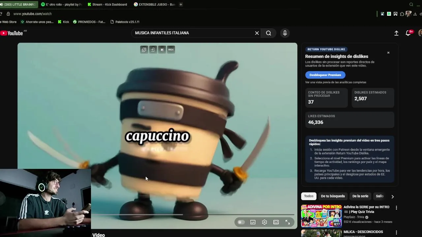Switch to LITTLE BRAINROT browser tab
Screen dimensions: 422x237
tap(19, 5)
